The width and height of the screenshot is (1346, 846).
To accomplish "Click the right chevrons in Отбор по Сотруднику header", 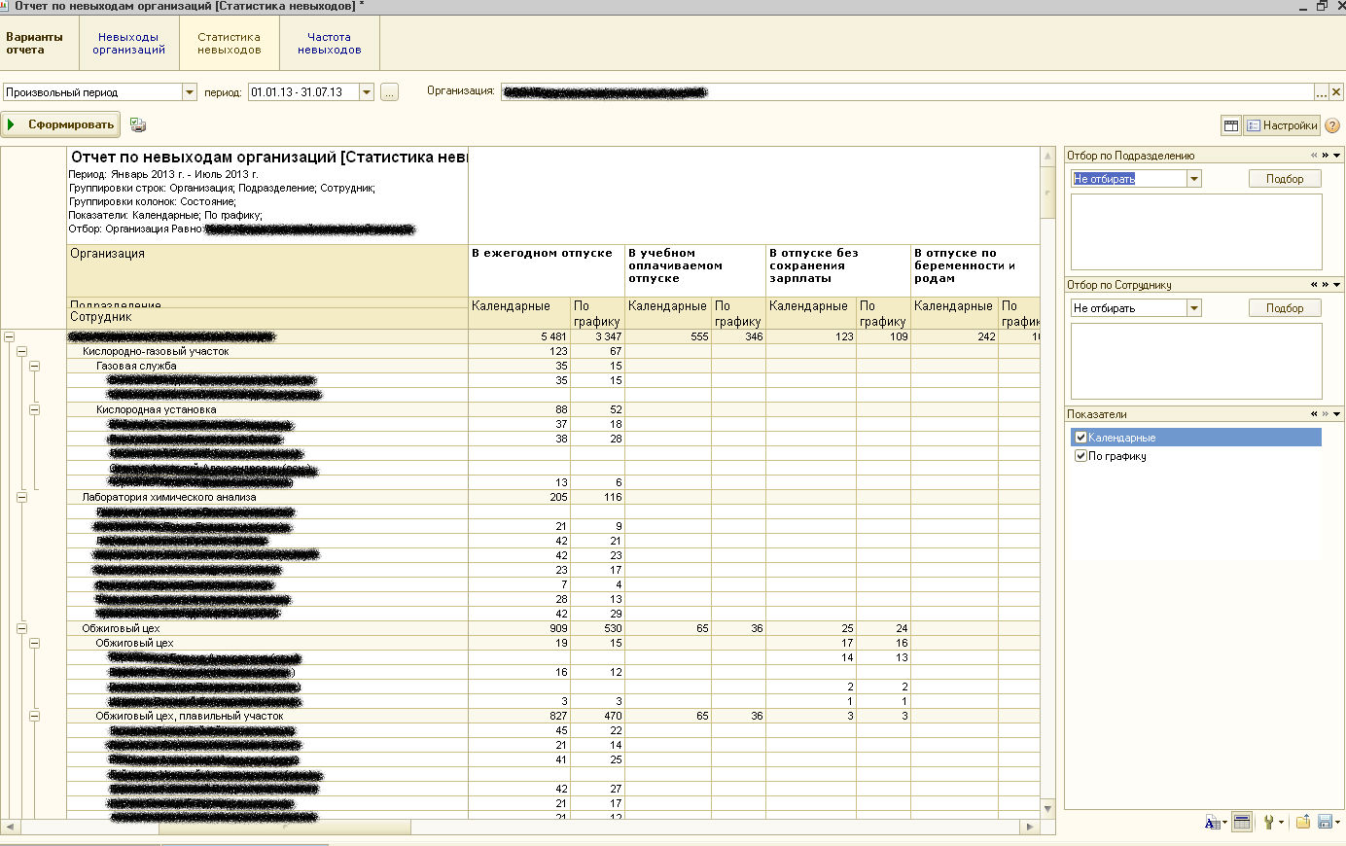I will coord(1325,285).
